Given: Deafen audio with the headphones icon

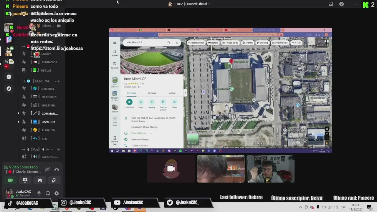Looking at the screenshot, I should pyautogui.click(x=48, y=193).
